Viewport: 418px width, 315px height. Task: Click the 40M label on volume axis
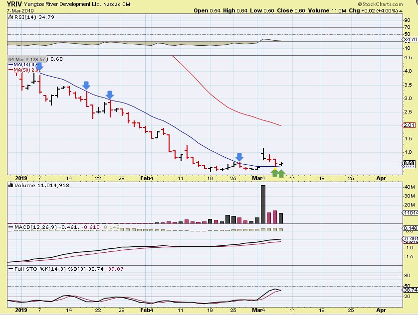[x=410, y=187]
